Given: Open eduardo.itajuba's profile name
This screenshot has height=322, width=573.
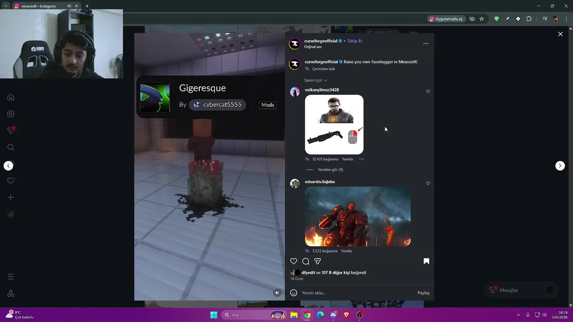Looking at the screenshot, I should point(320,182).
